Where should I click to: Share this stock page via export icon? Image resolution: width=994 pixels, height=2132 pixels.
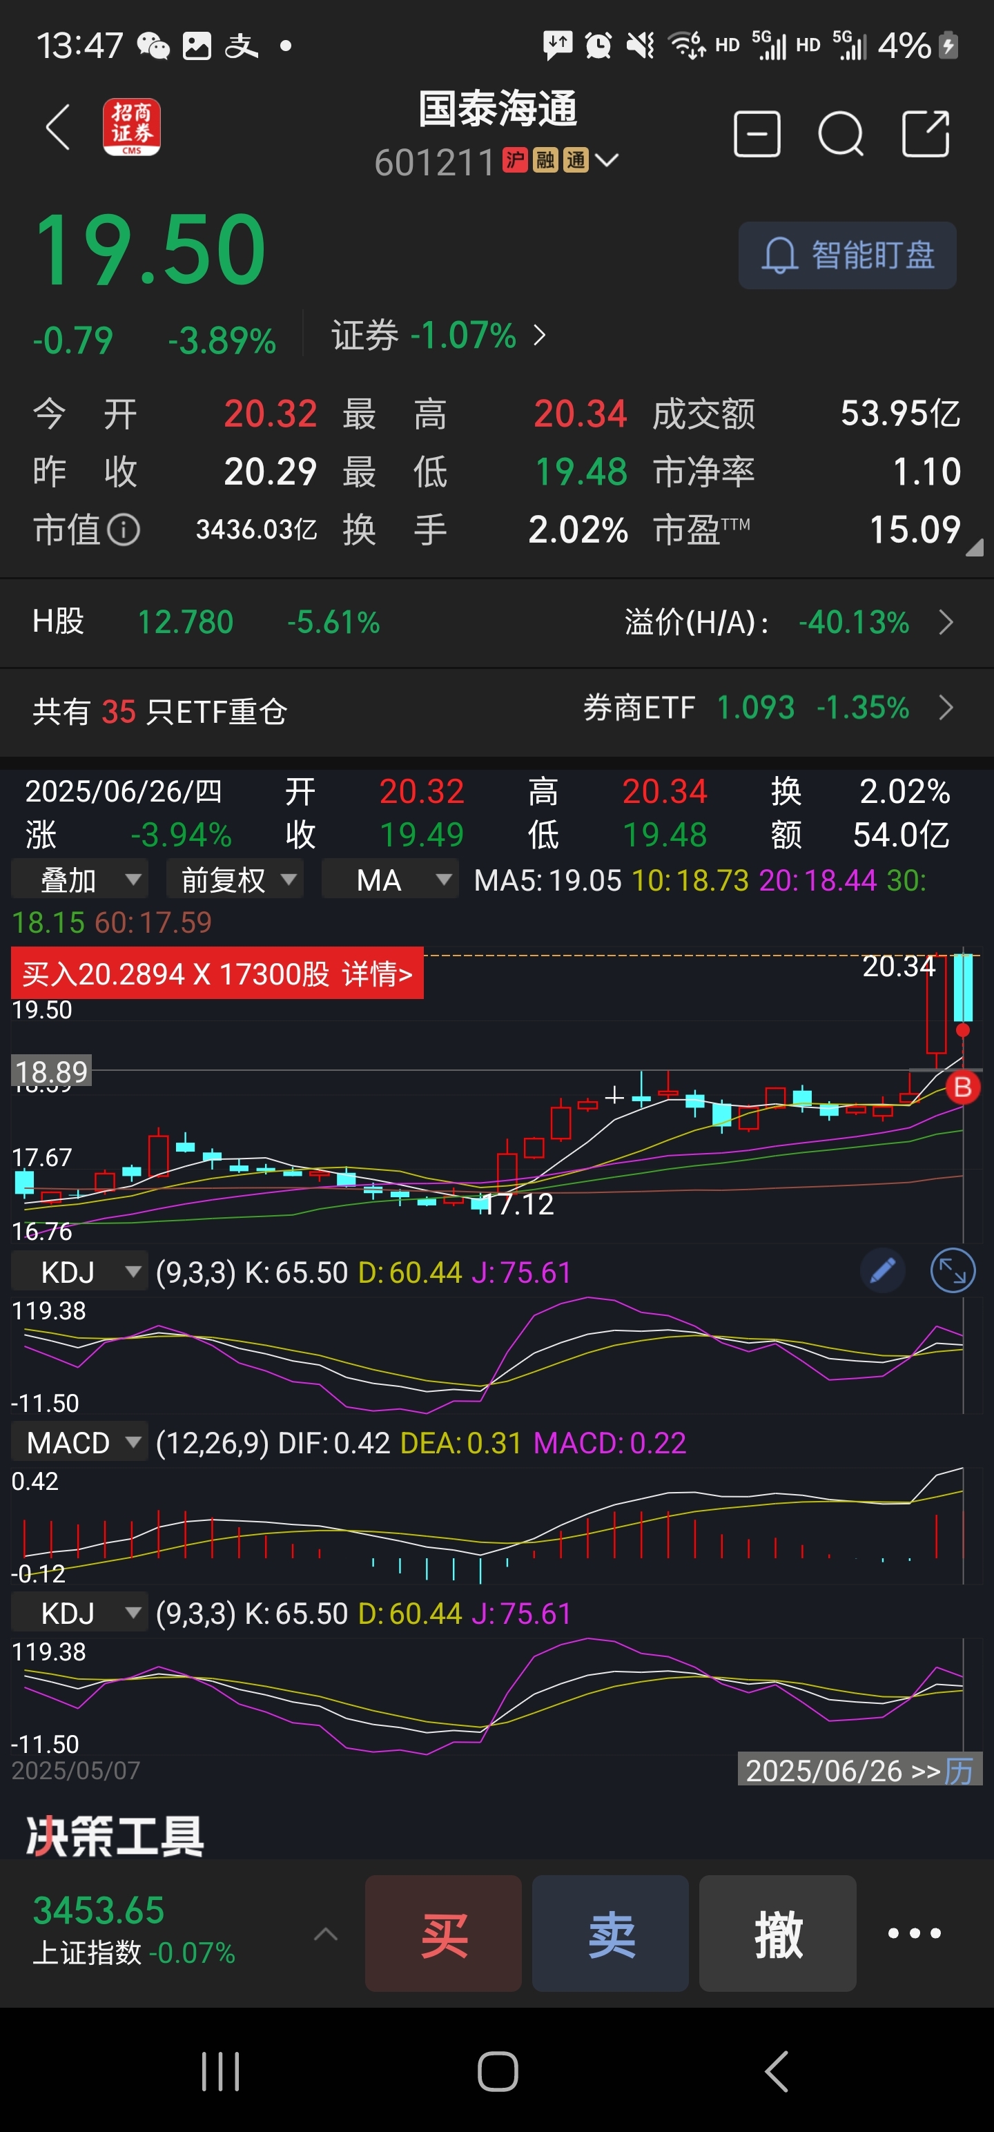tap(925, 133)
